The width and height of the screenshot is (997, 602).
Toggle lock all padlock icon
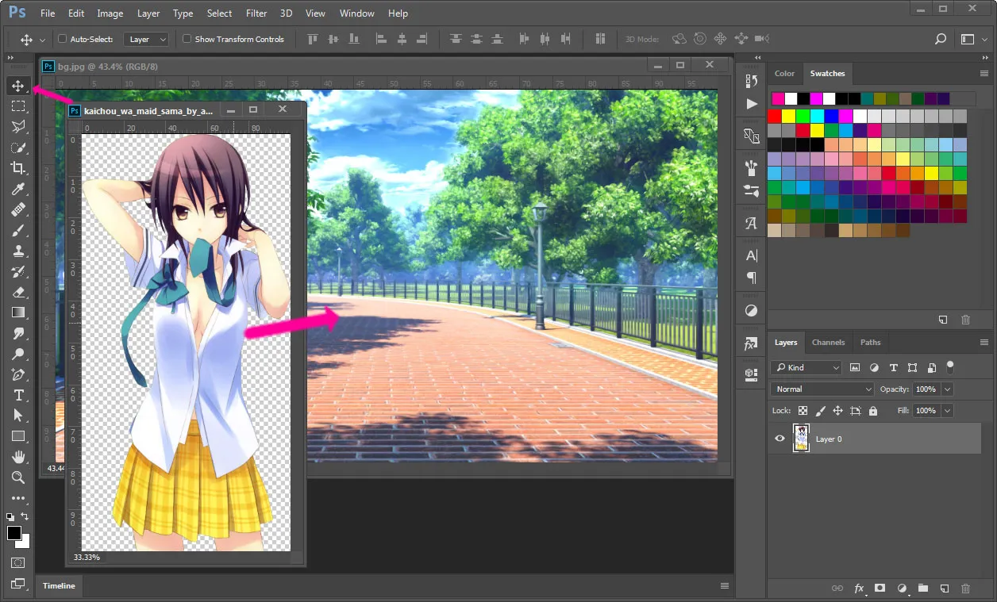coord(873,411)
